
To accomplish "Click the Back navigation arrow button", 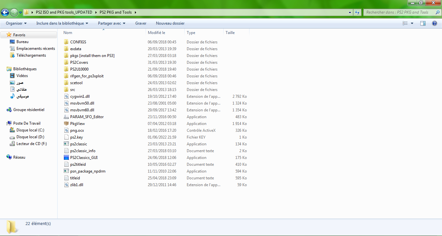I will pos(5,12).
